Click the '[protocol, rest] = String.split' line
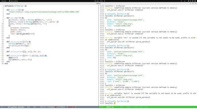197x110 pixels. [x=30, y=20]
